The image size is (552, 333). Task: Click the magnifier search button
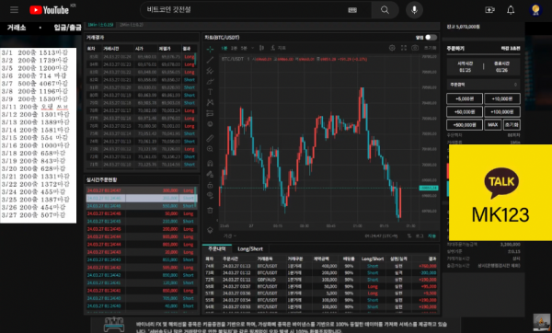(385, 10)
